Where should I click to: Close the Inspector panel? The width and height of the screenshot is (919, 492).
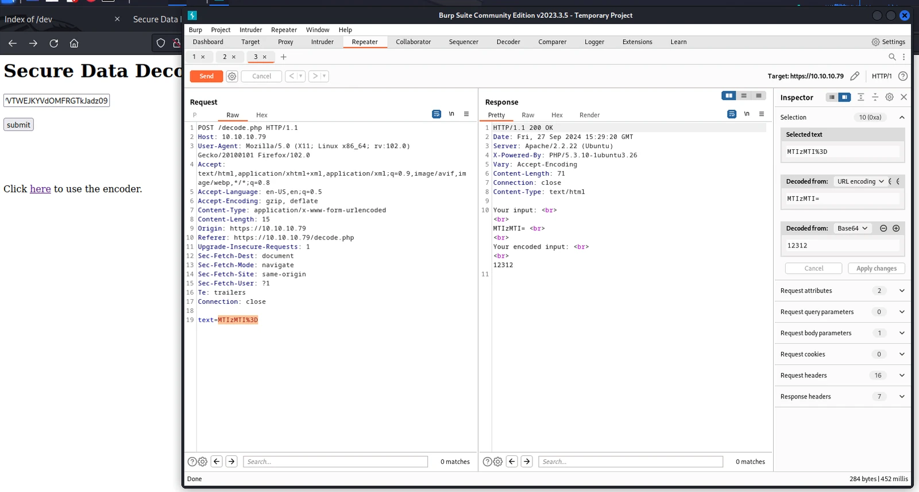(903, 97)
